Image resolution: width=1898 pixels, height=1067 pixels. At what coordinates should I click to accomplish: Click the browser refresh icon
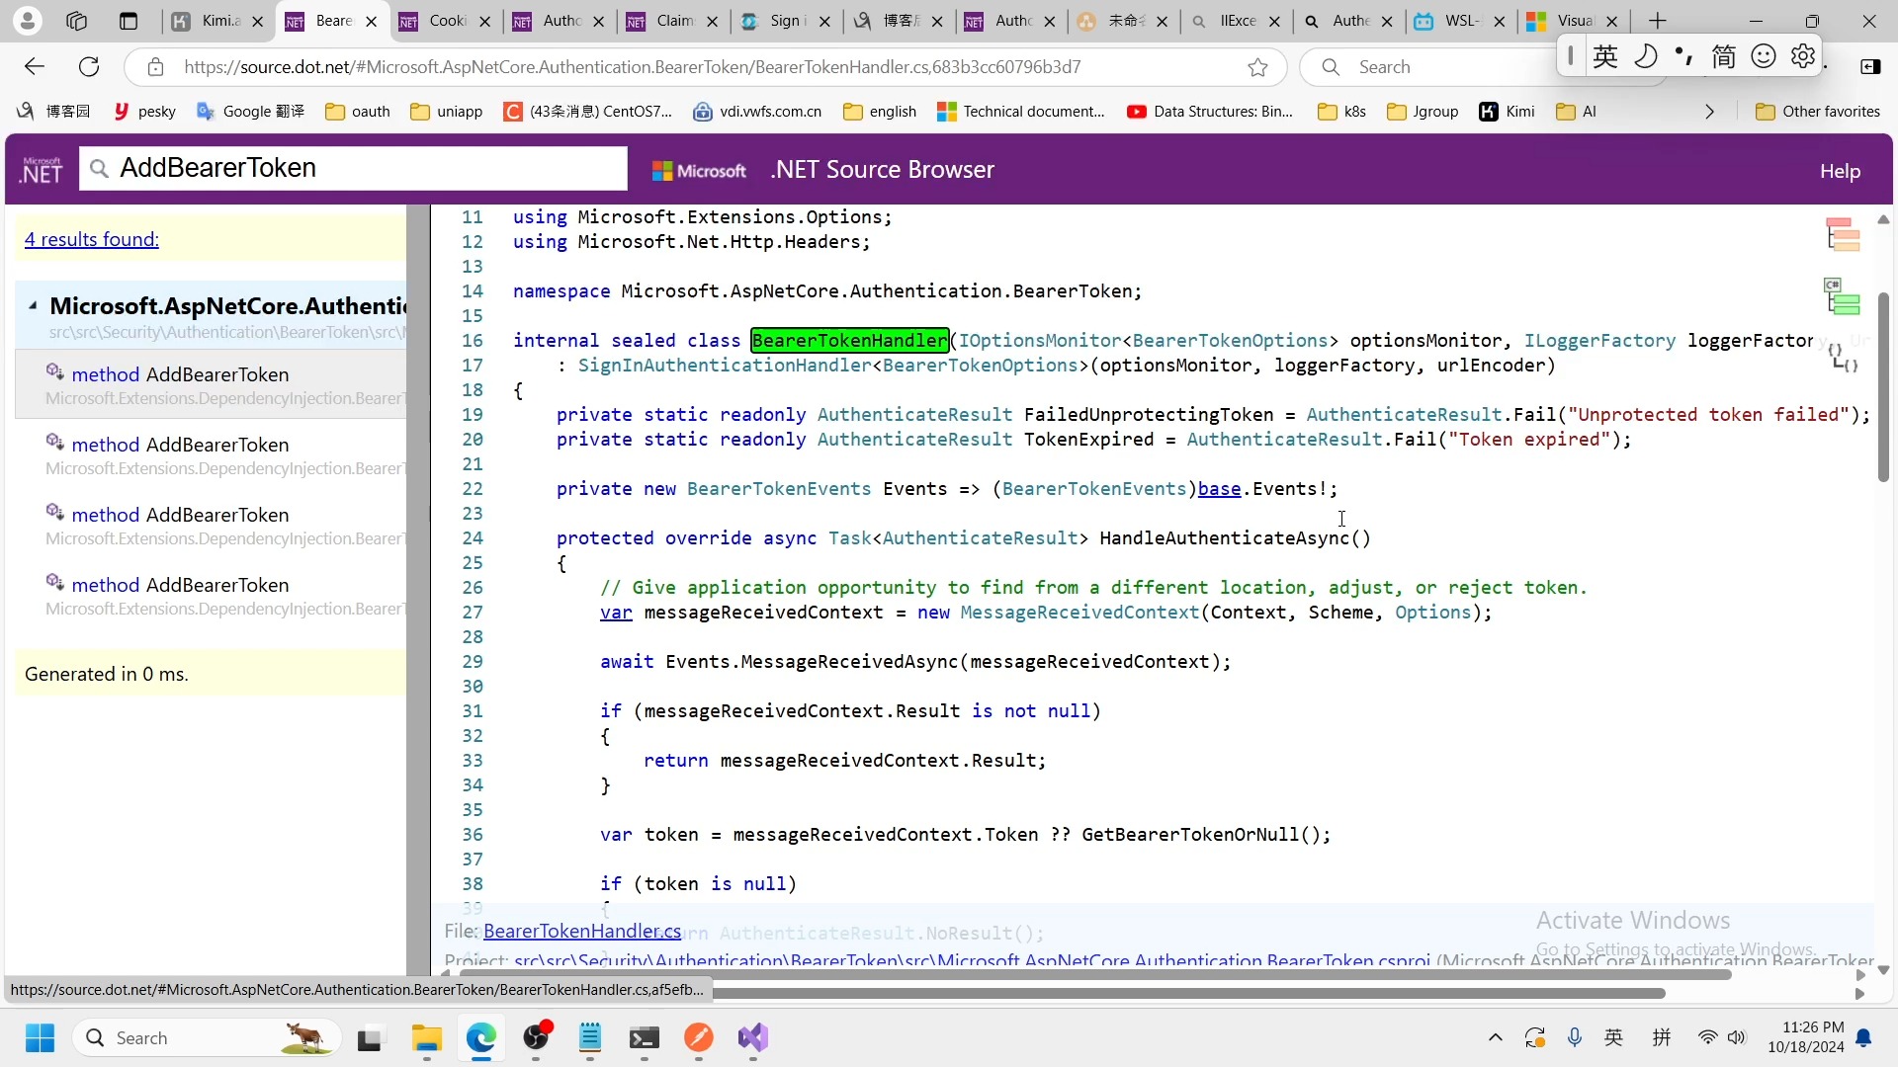pos(87,66)
